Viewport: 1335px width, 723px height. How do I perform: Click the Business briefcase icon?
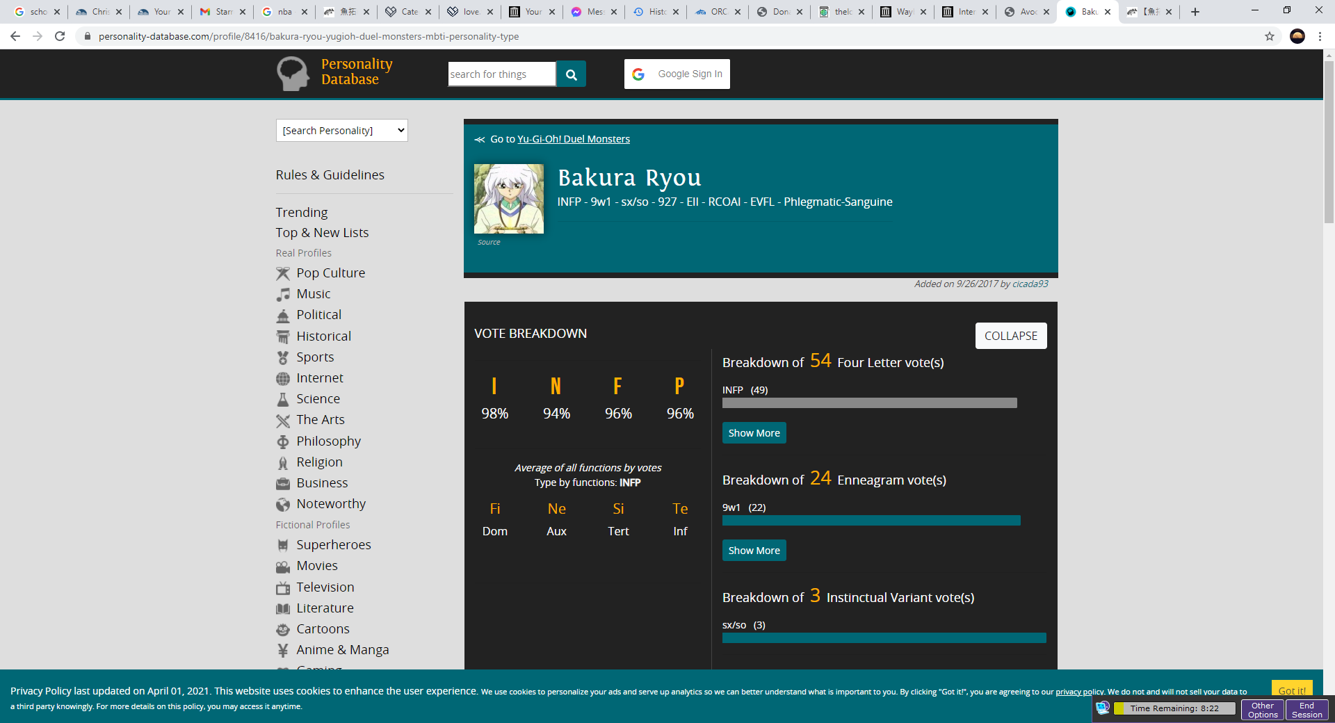(283, 483)
